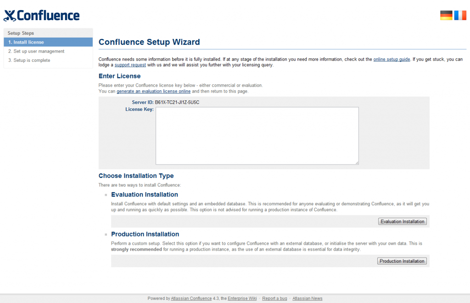
Task: Open the Enterprise Wiki footer link
Action: pyautogui.click(x=242, y=298)
